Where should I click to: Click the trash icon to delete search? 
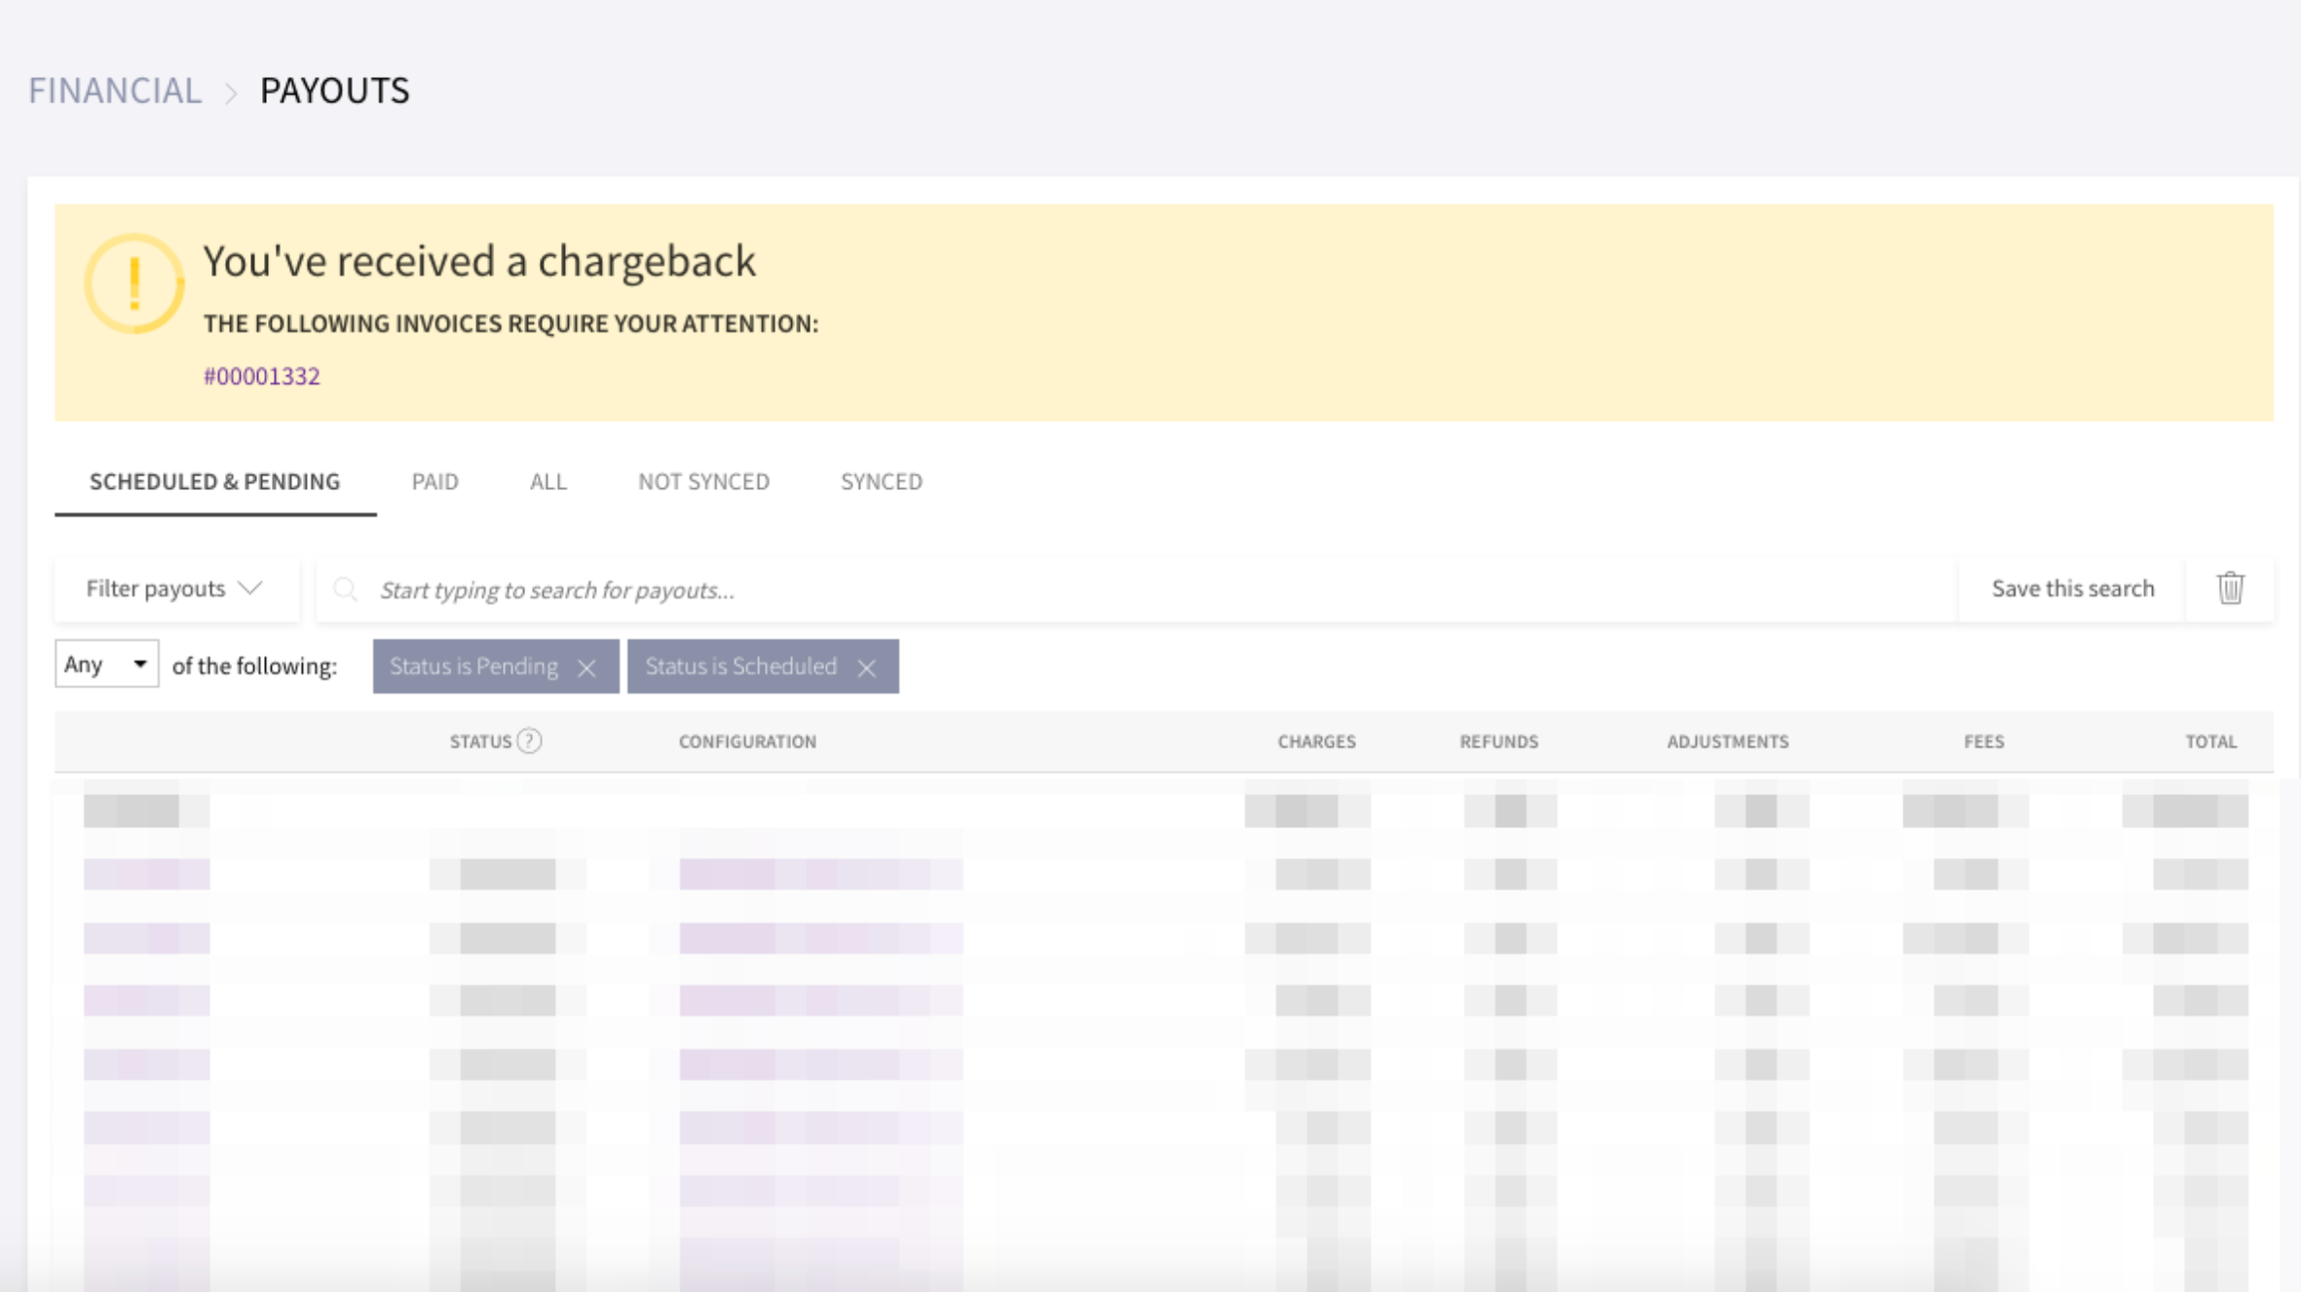point(2230,589)
